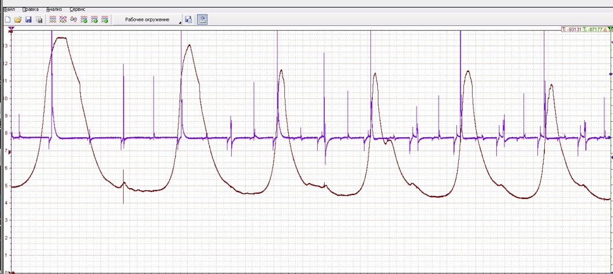Click the save workspace floppy icon
The width and height of the screenshot is (613, 274).
[188, 20]
